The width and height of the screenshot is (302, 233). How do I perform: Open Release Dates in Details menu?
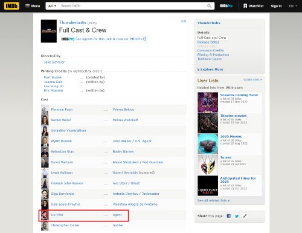point(208,42)
